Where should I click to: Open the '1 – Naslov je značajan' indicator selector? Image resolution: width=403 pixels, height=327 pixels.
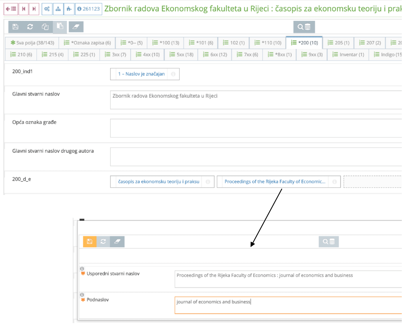coord(141,74)
